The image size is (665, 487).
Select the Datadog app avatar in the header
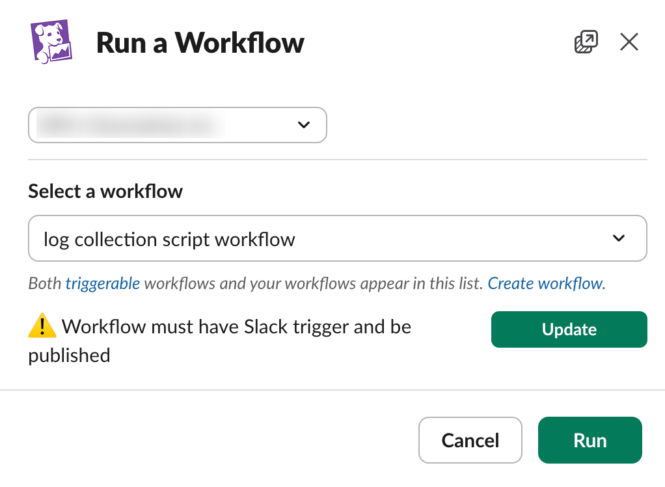tap(52, 42)
